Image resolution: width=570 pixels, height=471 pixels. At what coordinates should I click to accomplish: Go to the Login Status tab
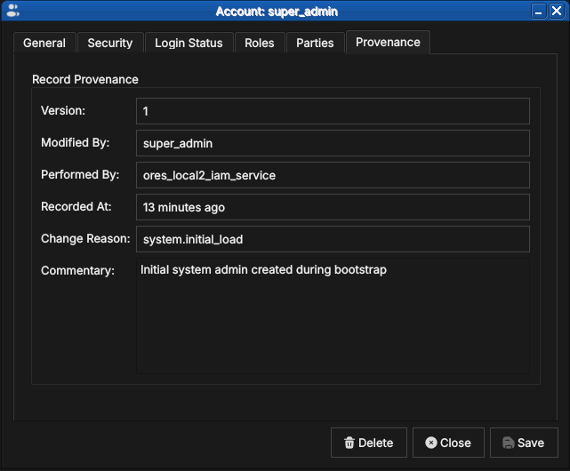(x=189, y=43)
